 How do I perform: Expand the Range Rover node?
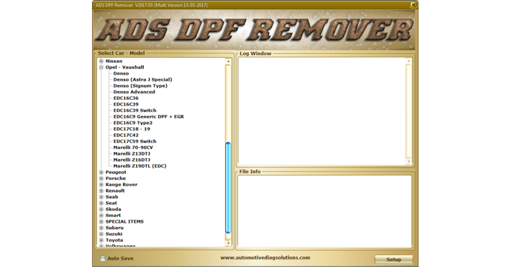pyautogui.click(x=101, y=184)
